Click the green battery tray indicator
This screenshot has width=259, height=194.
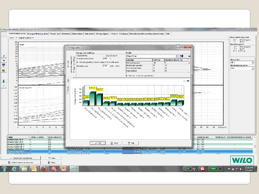213,169
